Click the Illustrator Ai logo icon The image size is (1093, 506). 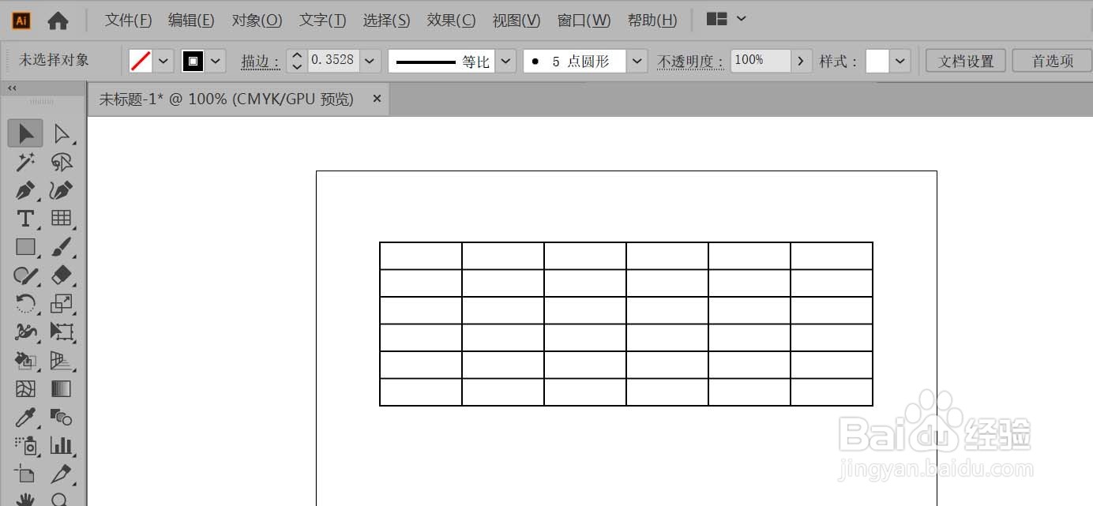click(22, 21)
